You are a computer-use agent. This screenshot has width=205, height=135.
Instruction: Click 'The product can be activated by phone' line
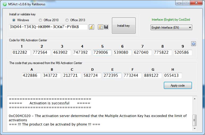click(x=55, y=124)
